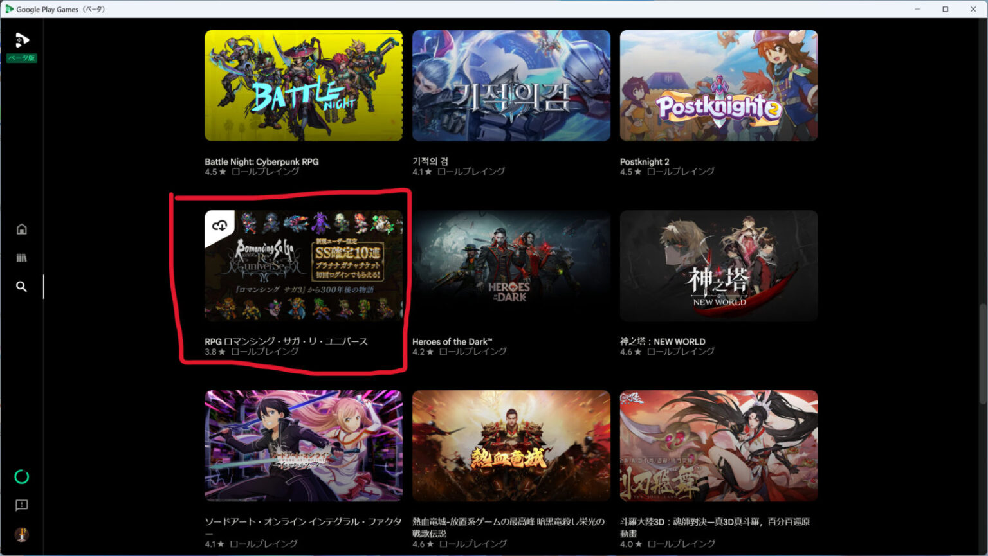Open the feedback icon near the bottom sidebar

pyautogui.click(x=21, y=505)
